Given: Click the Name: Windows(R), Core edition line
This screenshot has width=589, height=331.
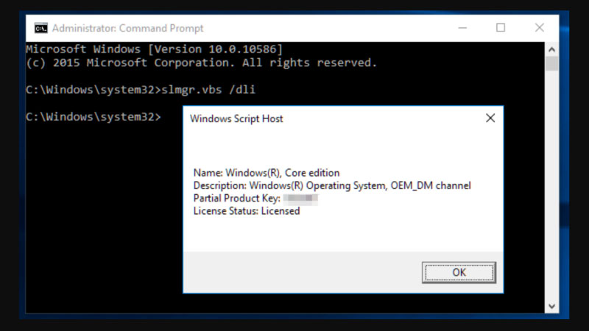Looking at the screenshot, I should pos(267,173).
